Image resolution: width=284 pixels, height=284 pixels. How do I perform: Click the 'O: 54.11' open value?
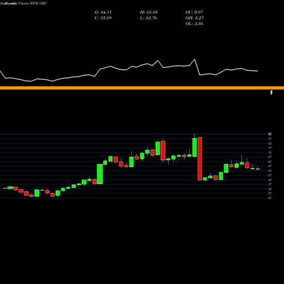coord(103,12)
